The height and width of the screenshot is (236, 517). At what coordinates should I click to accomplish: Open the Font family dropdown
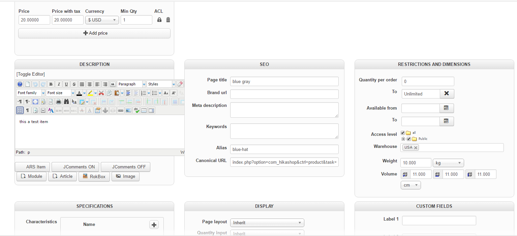pyautogui.click(x=31, y=93)
